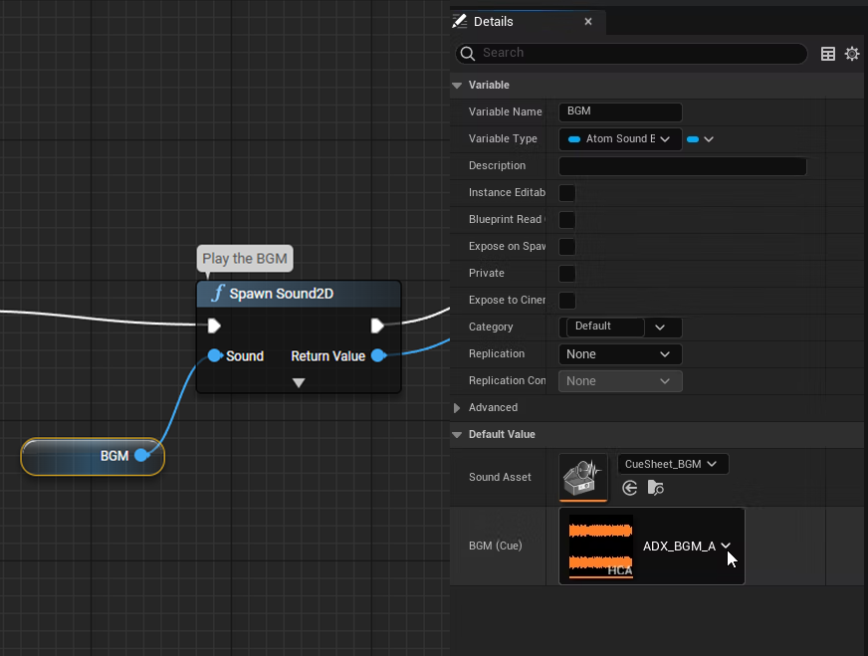Screen dimensions: 868x656
Task: Click the Details search field
Action: point(637,53)
